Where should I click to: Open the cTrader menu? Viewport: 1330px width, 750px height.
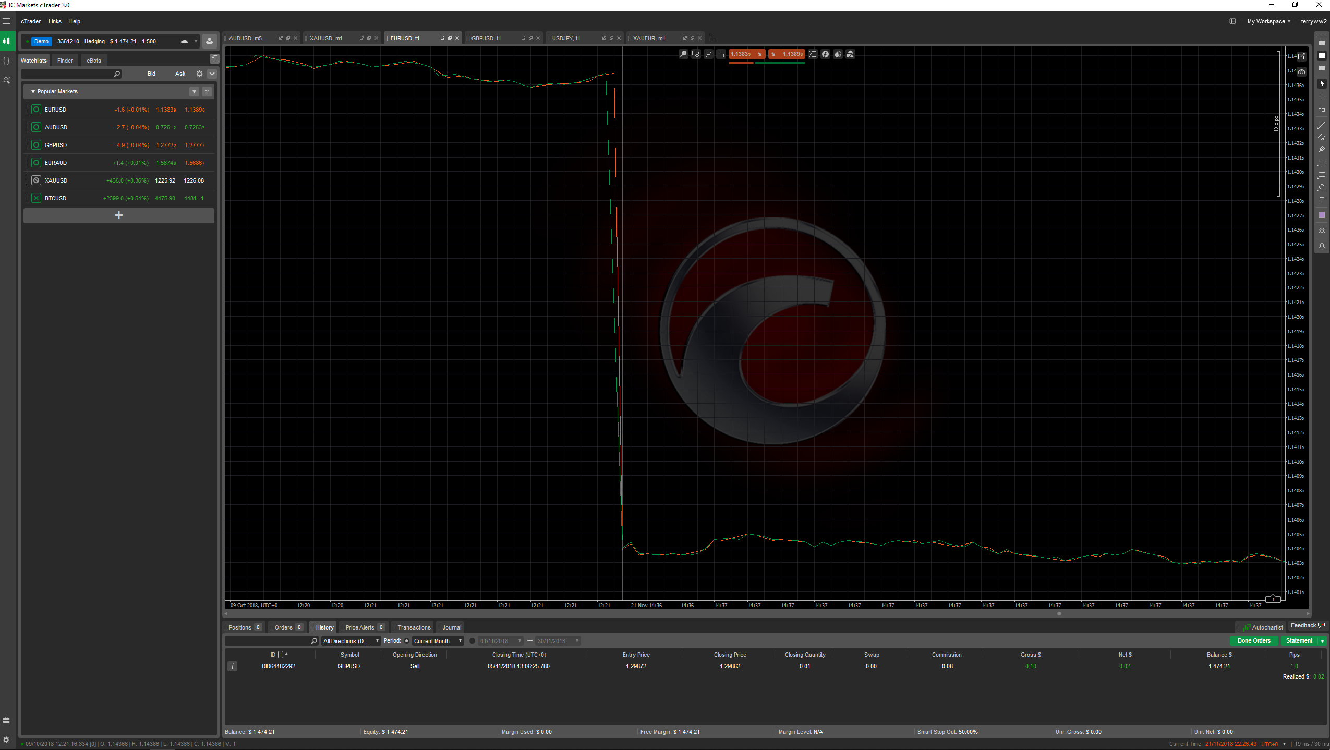(31, 21)
